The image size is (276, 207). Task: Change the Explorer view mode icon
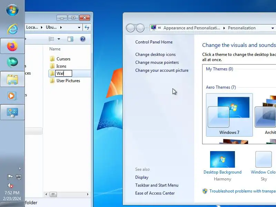(51, 39)
